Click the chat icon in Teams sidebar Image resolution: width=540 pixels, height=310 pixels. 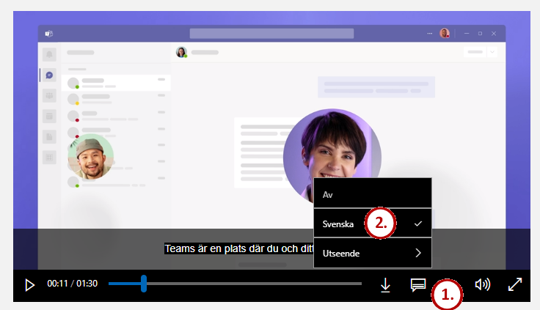(49, 75)
